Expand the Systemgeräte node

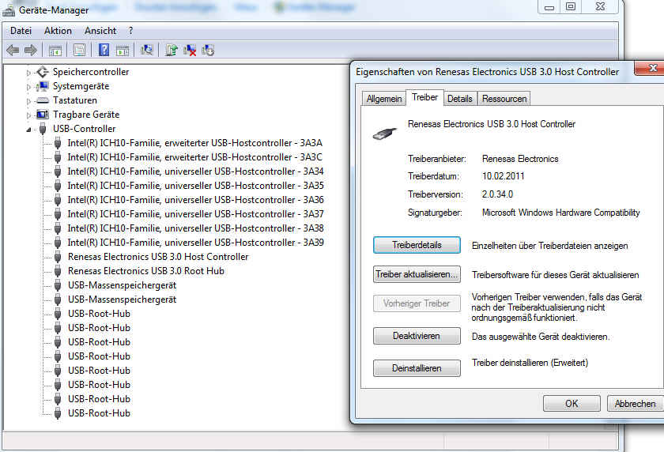28,87
